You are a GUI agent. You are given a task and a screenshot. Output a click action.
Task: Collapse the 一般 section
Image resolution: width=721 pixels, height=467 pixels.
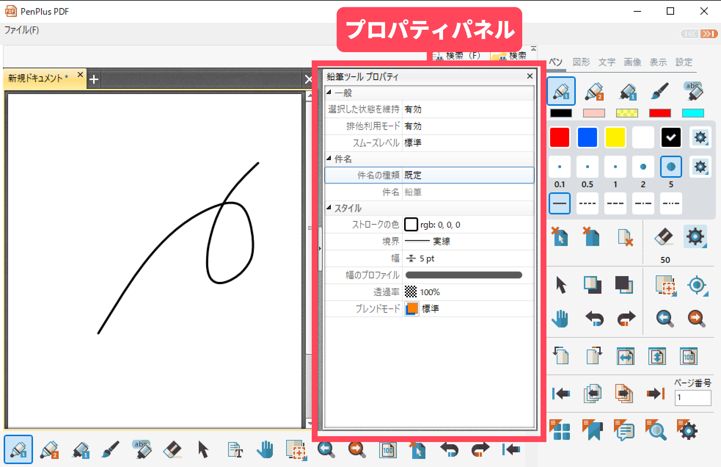(329, 93)
